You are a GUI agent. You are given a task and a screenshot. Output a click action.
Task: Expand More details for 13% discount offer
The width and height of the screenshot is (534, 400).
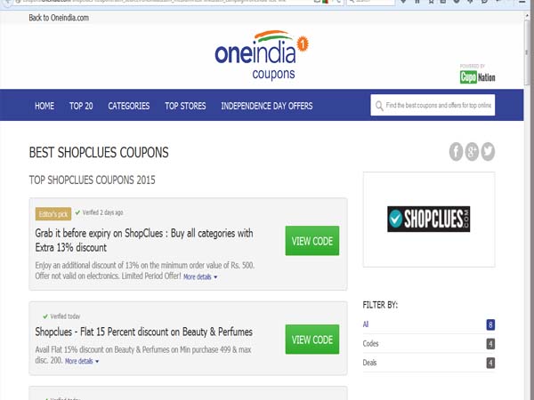point(200,277)
